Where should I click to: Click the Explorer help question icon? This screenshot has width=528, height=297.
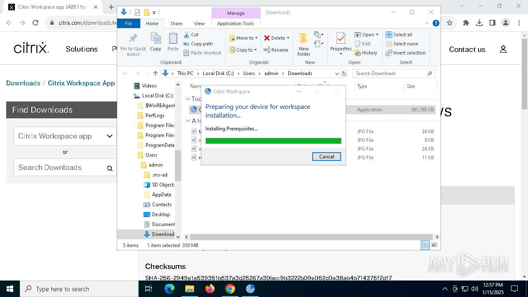tap(436, 24)
